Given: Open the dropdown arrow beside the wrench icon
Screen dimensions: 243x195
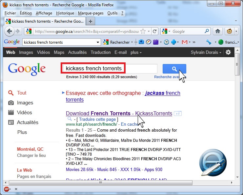Looking at the screenshot, I should click(215, 42).
